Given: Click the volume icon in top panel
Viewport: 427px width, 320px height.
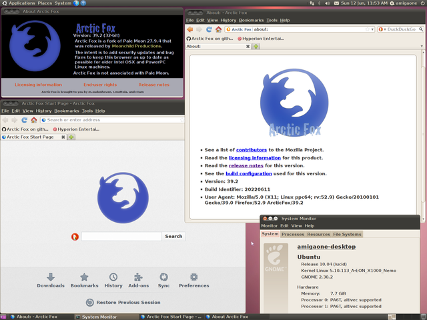Looking at the screenshot, I should pyautogui.click(x=328, y=3).
